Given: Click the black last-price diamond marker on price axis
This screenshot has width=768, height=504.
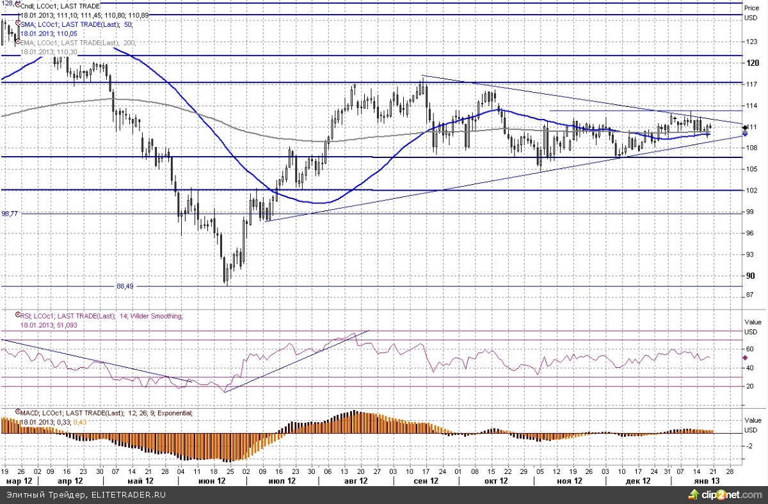Looking at the screenshot, I should [745, 127].
